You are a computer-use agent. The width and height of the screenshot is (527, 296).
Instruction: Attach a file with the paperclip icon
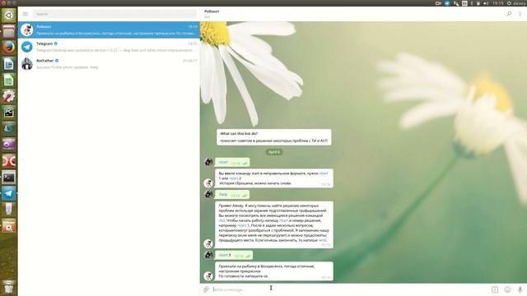click(x=206, y=289)
